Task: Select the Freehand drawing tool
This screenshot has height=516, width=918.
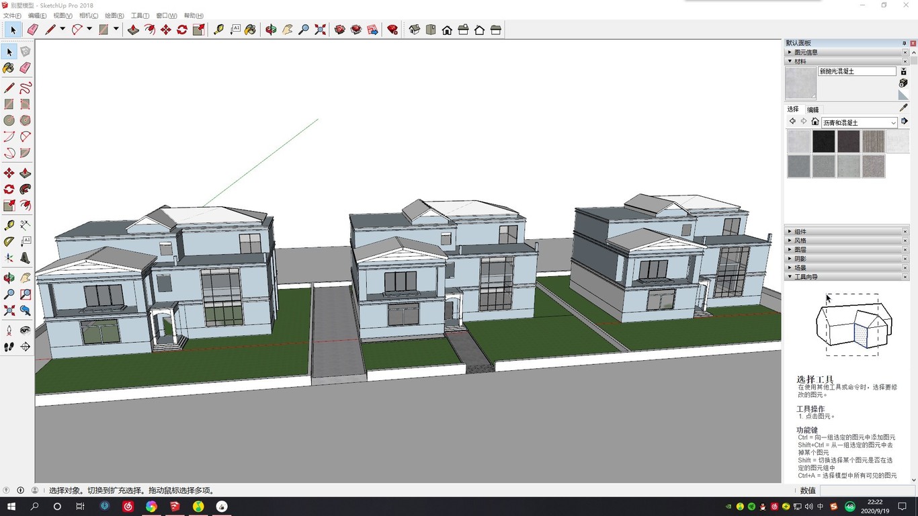Action: point(26,88)
